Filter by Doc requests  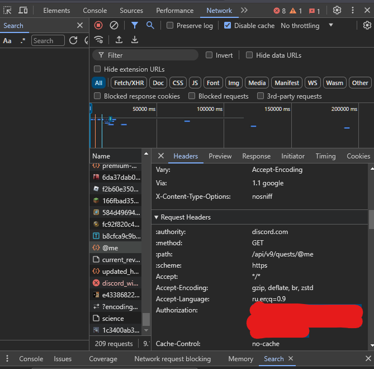coord(158,83)
